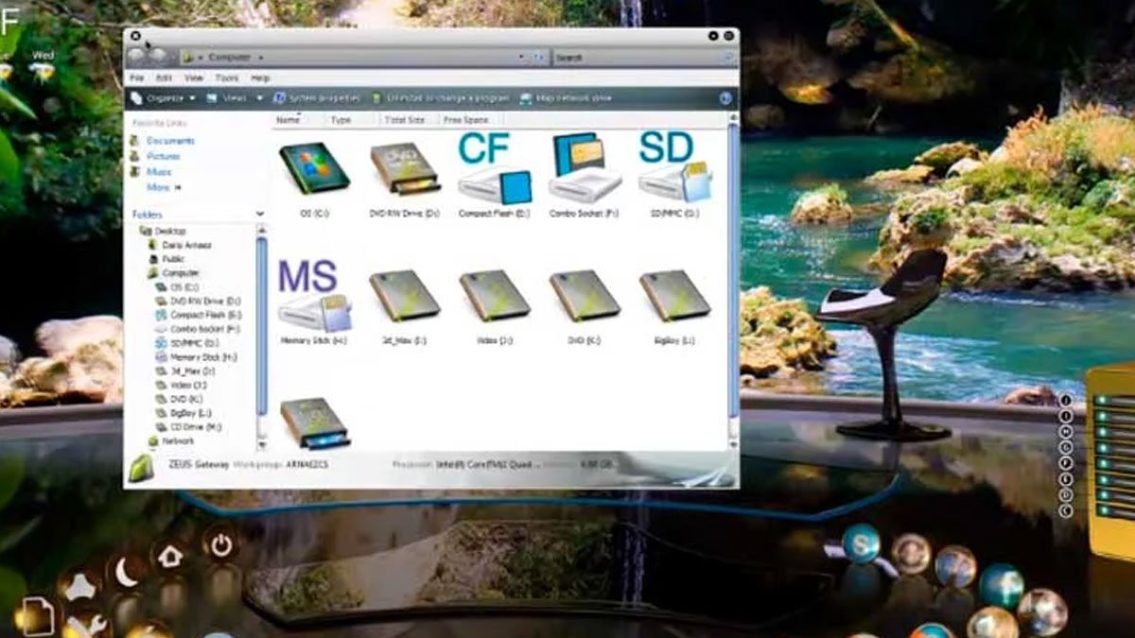1135x638 pixels.
Task: Open the View menu
Action: 193,78
